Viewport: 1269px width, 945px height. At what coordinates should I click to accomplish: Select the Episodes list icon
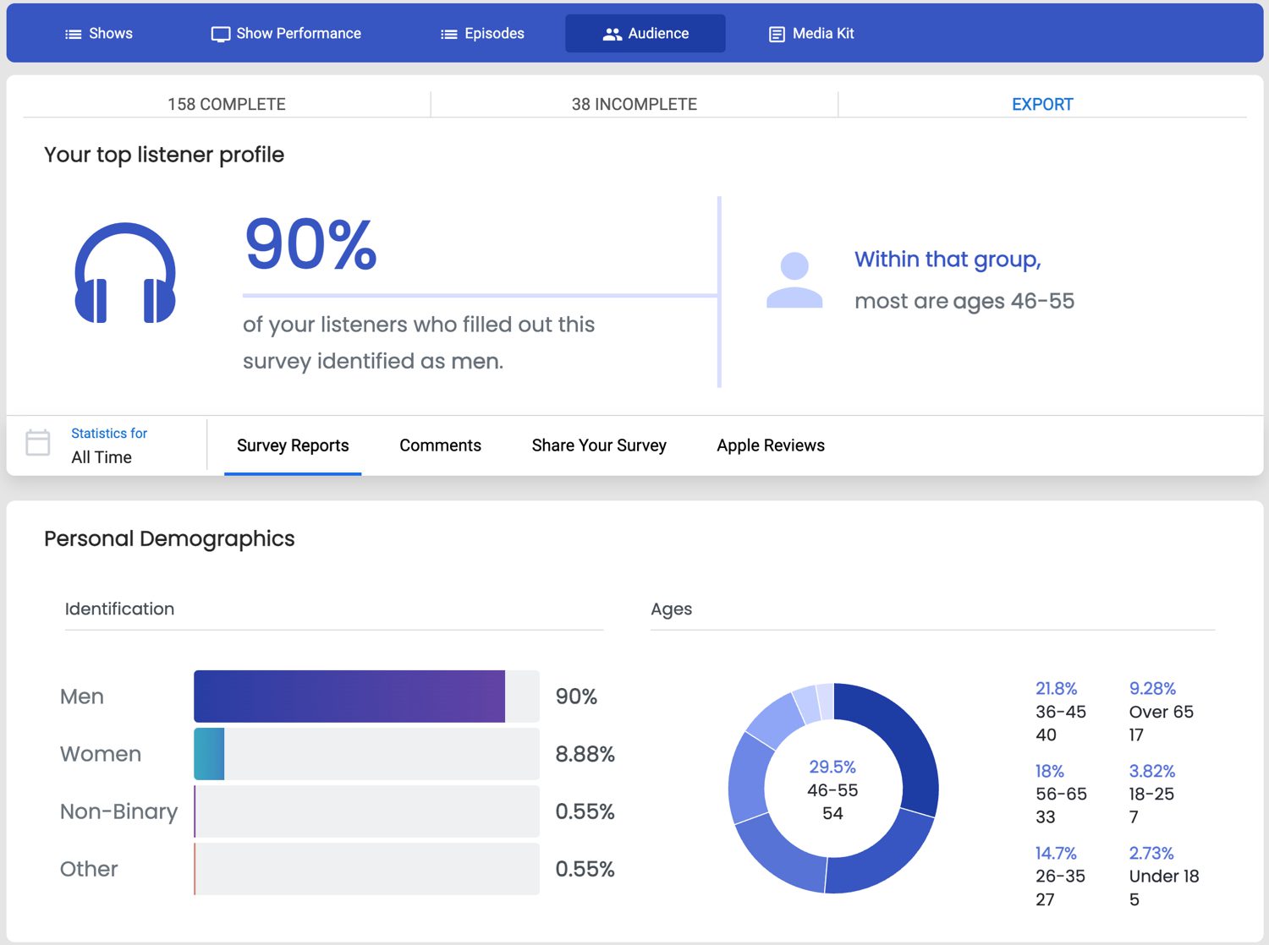pos(448,33)
